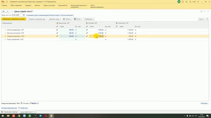Open calendar picker for price list date

(x=24, y=15)
